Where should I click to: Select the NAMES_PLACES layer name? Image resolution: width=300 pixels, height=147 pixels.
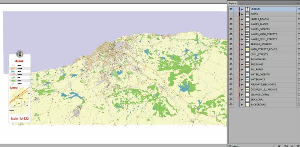pos(259,24)
